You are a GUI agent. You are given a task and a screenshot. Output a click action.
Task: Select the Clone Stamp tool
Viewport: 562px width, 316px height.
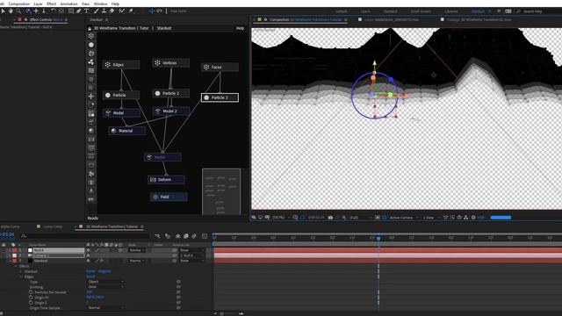[104, 11]
